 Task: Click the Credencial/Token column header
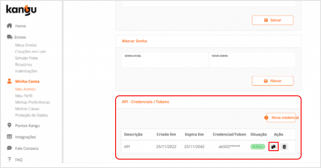[x=229, y=134]
